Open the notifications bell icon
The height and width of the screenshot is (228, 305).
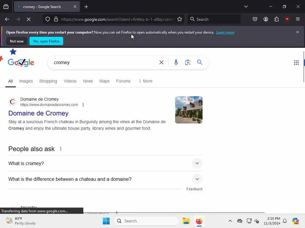tap(285, 221)
